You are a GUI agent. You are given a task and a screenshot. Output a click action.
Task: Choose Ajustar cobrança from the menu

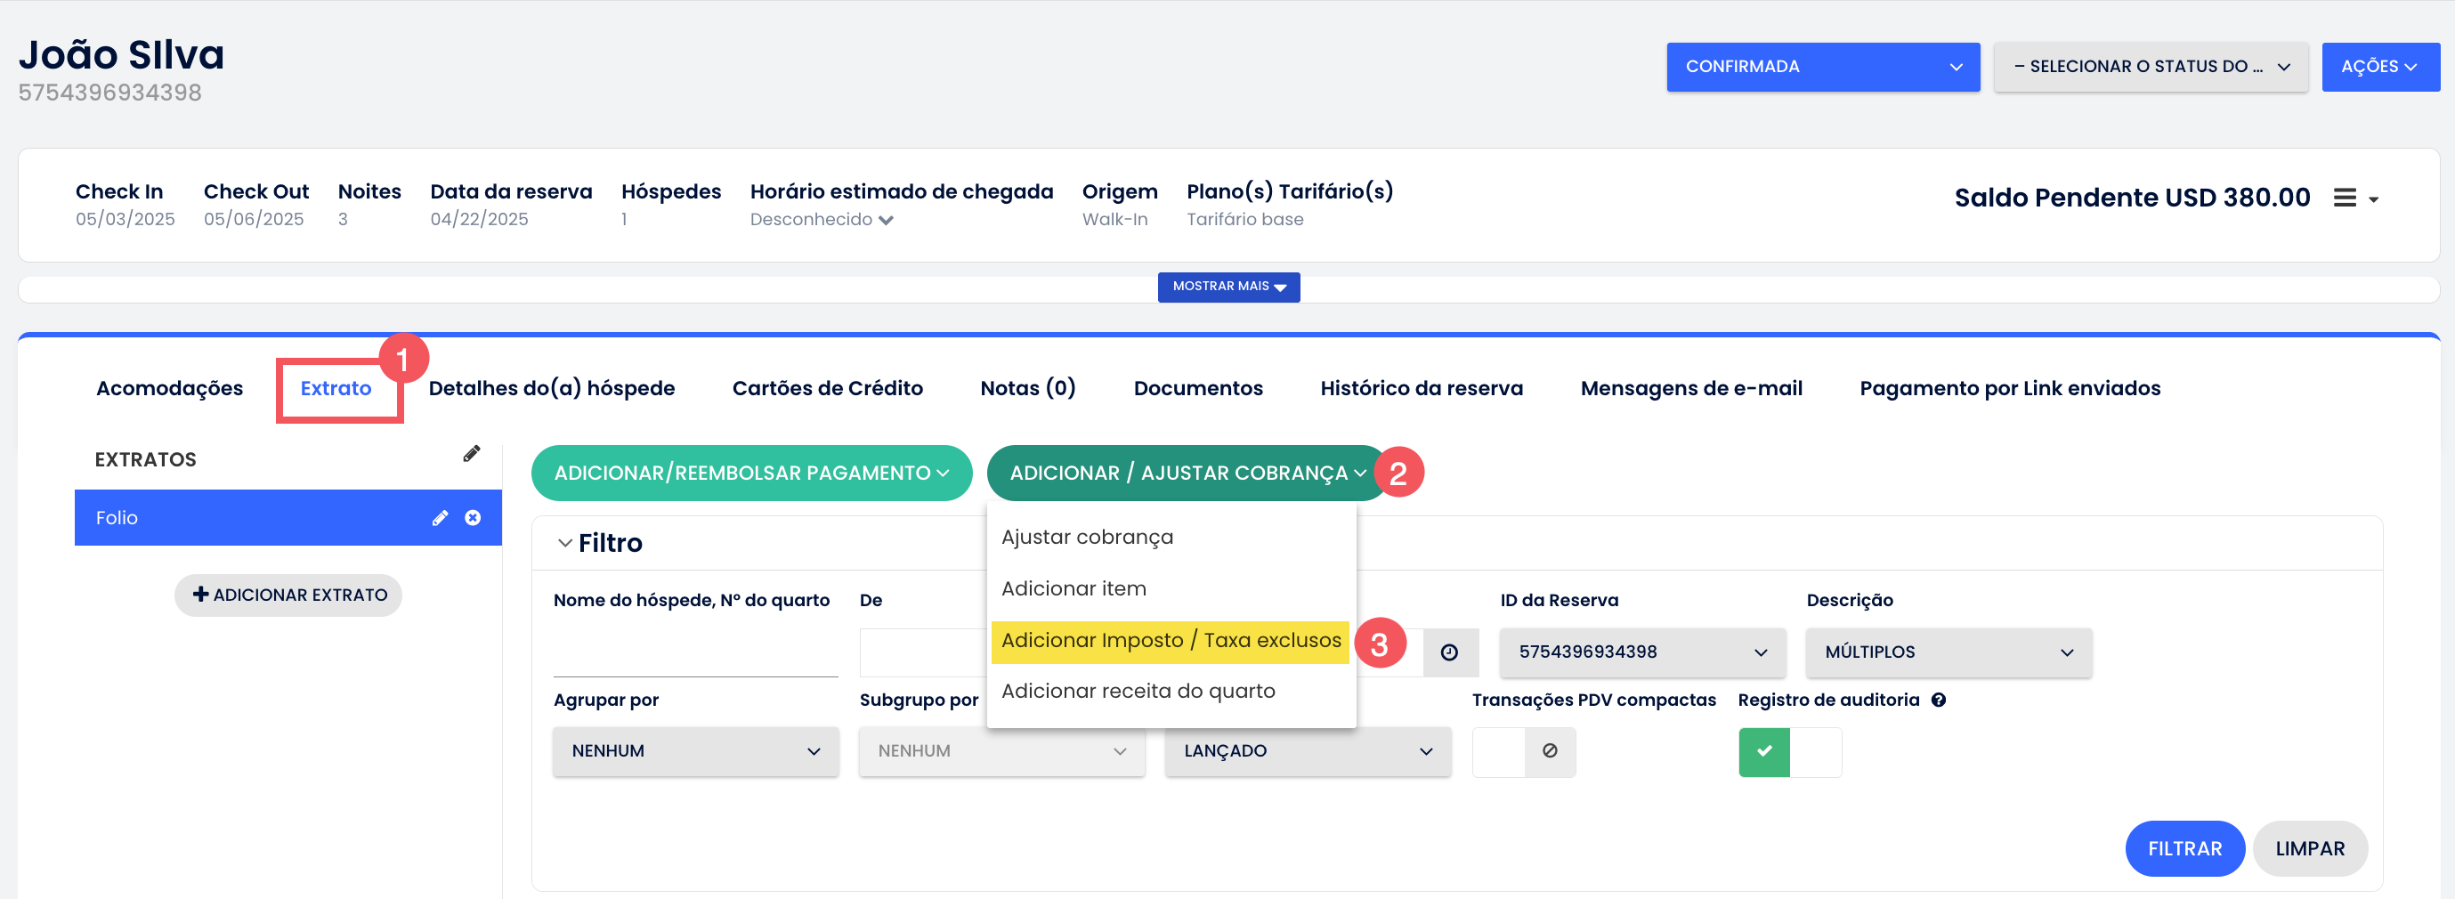[x=1087, y=537]
